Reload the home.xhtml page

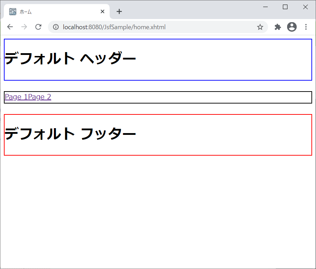(x=38, y=27)
